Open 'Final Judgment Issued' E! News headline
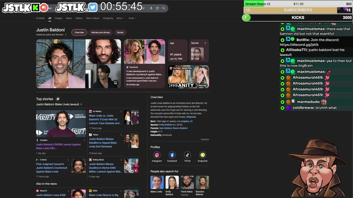 pyautogui.click(x=52, y=168)
